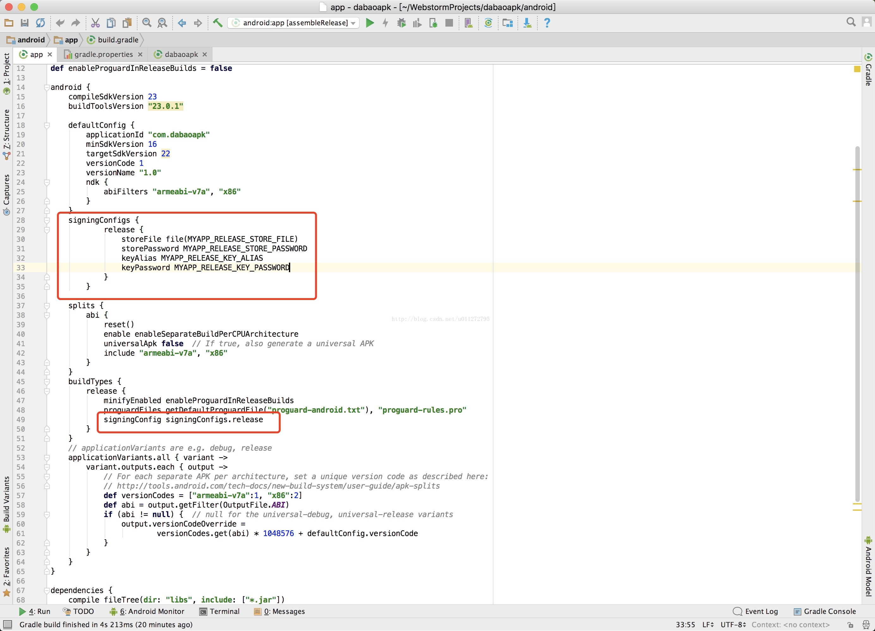This screenshot has width=875, height=631.
Task: Click the Stop square icon
Action: coord(449,23)
